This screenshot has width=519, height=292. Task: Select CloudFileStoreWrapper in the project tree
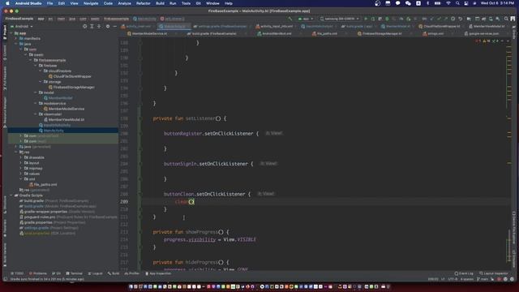(72, 76)
